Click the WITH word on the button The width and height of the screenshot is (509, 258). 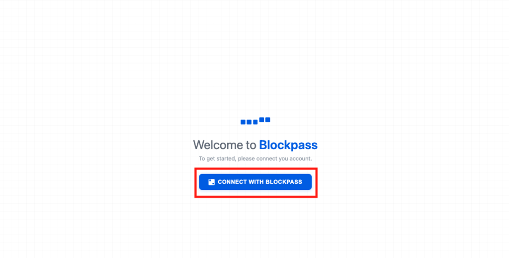257,182
